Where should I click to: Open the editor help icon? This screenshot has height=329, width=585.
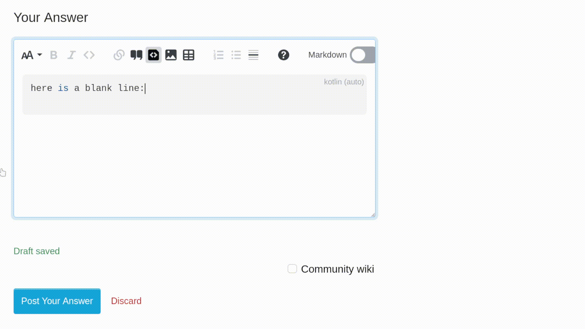click(x=283, y=55)
